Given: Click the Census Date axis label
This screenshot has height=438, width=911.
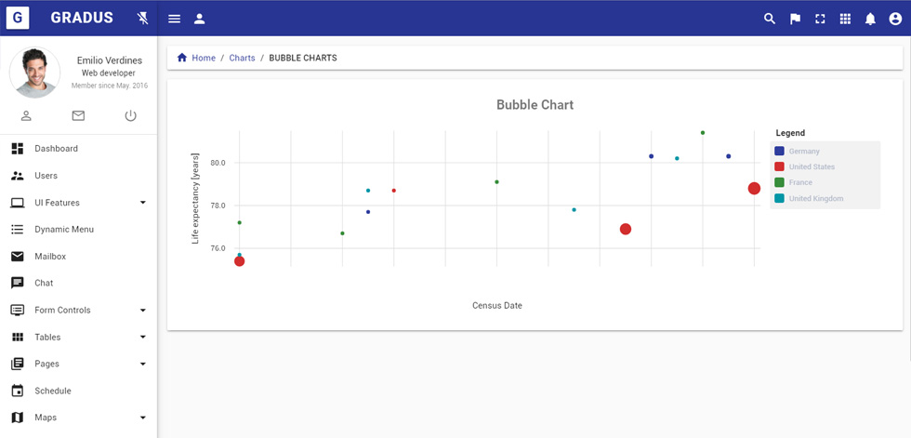Looking at the screenshot, I should click(x=497, y=306).
